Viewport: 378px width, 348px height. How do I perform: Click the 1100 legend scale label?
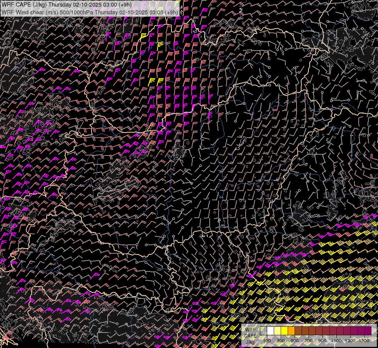click(x=336, y=341)
